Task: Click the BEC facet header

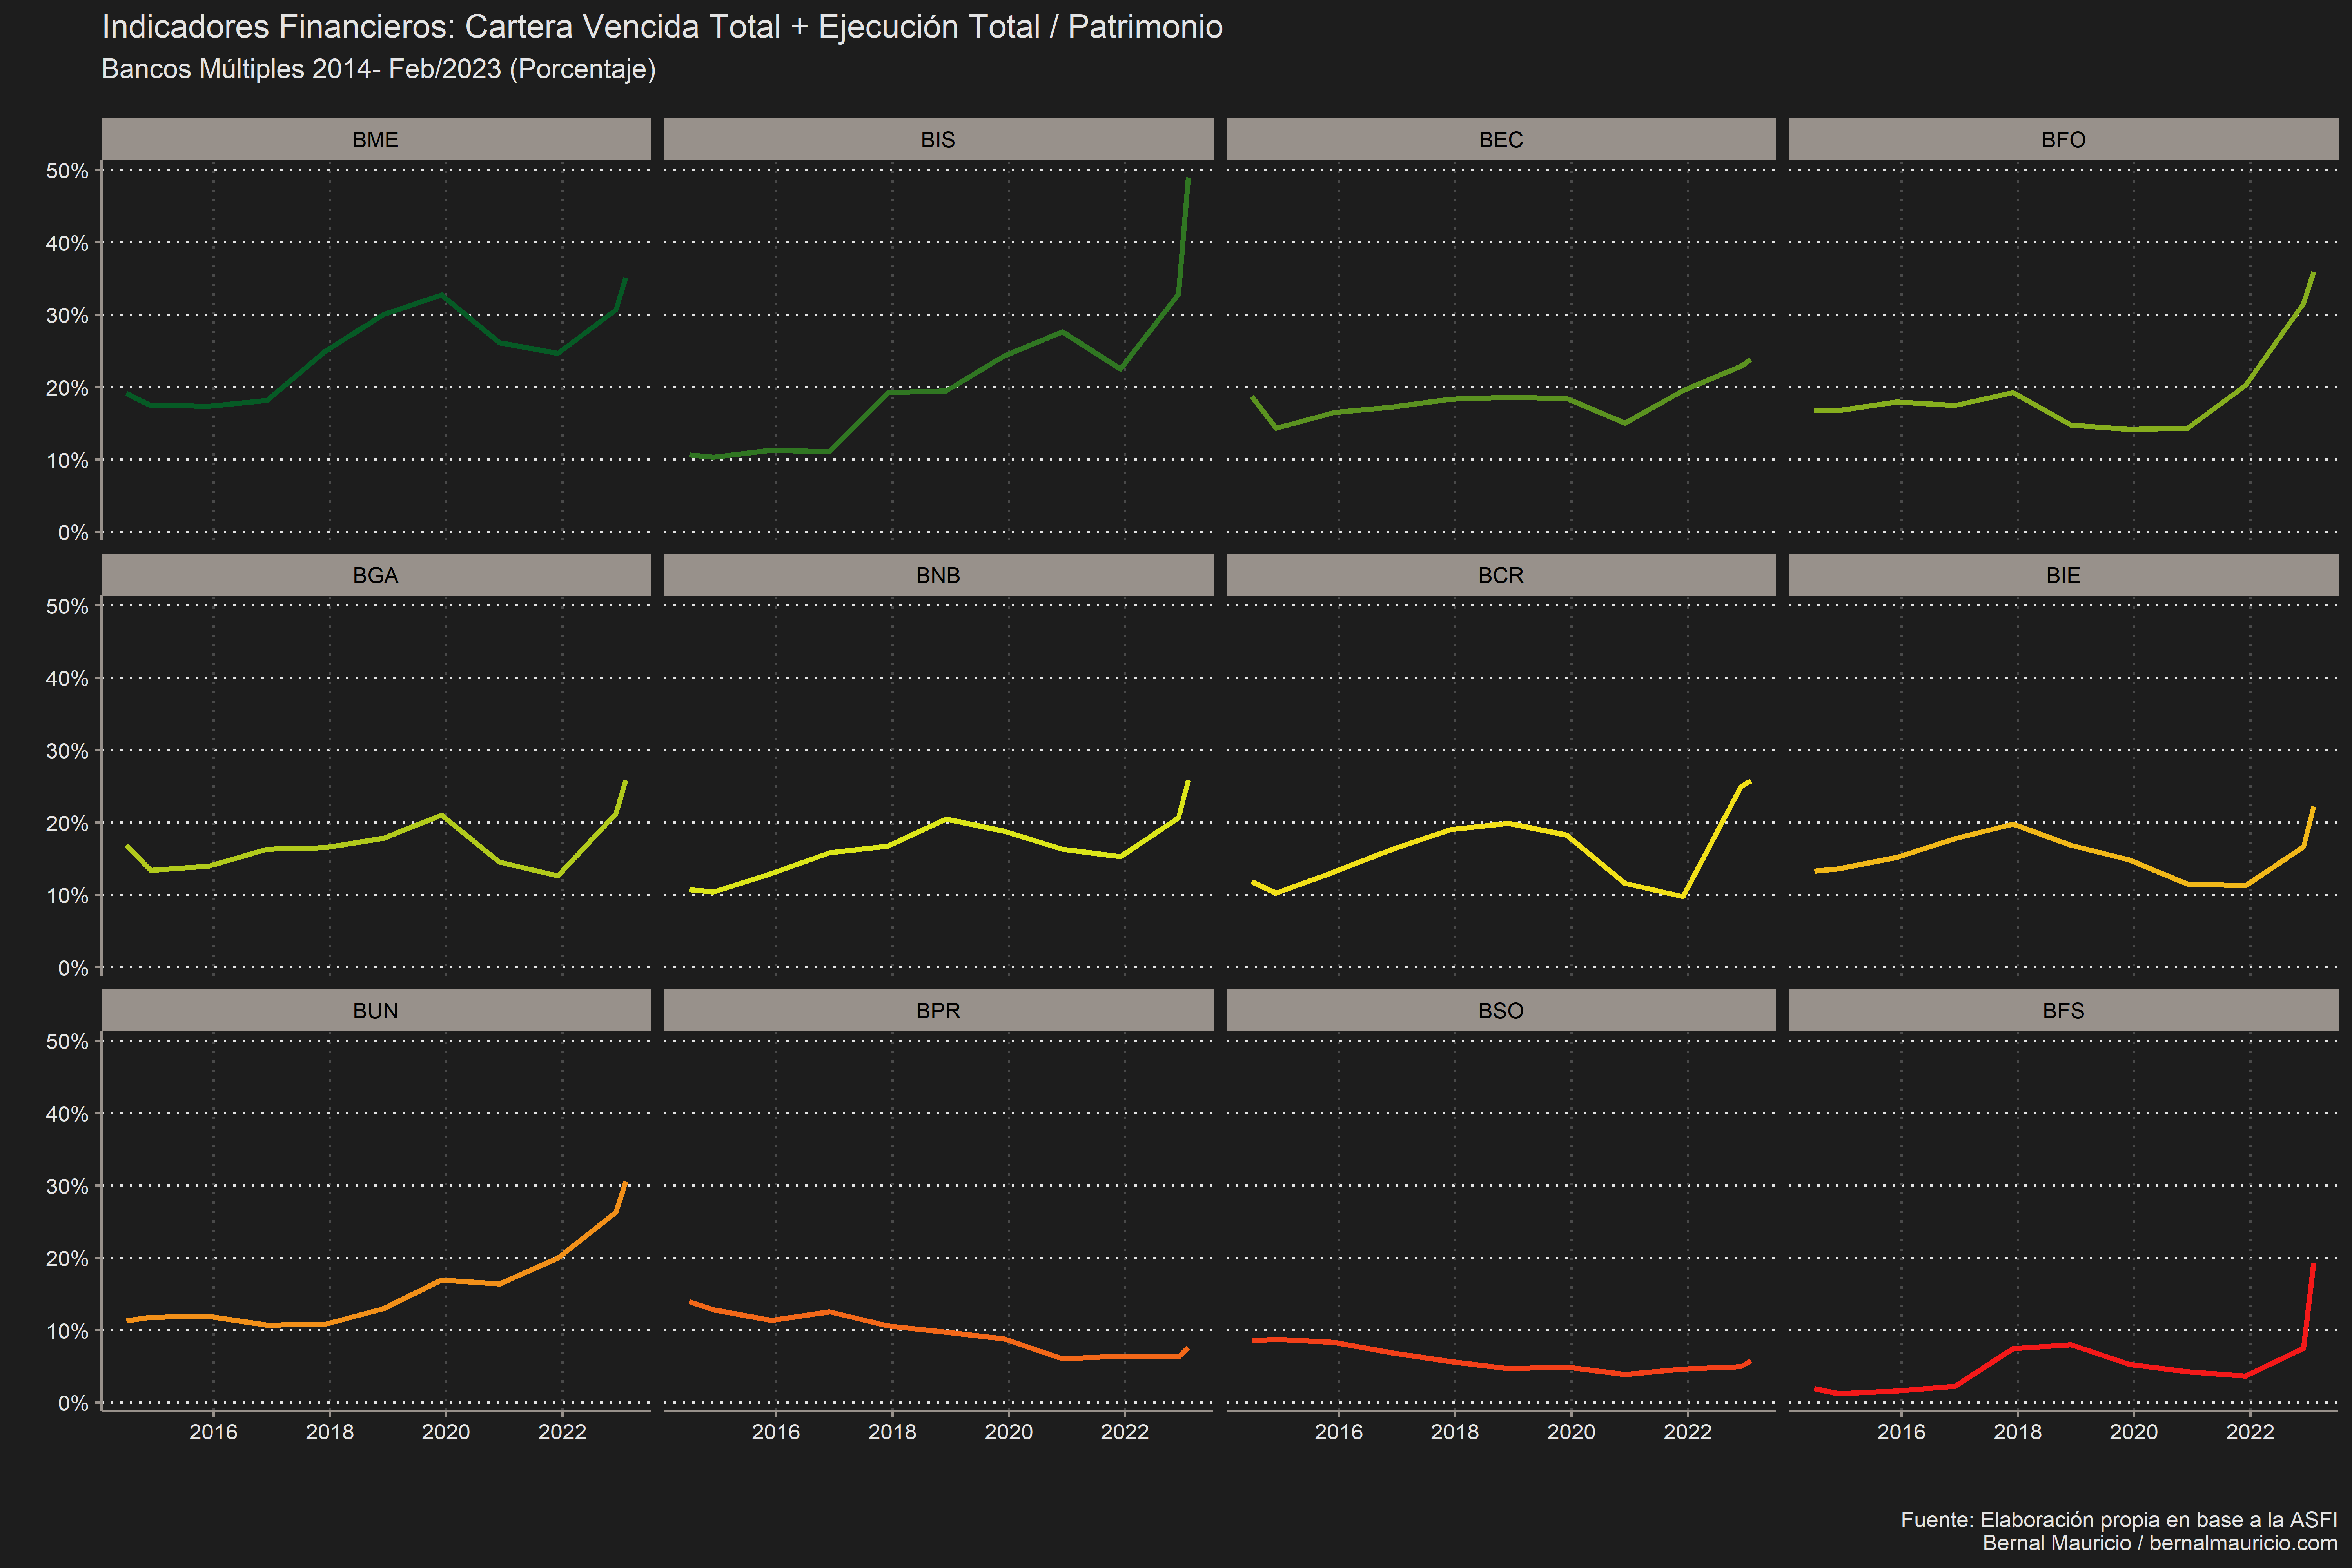Action: [x=1501, y=139]
